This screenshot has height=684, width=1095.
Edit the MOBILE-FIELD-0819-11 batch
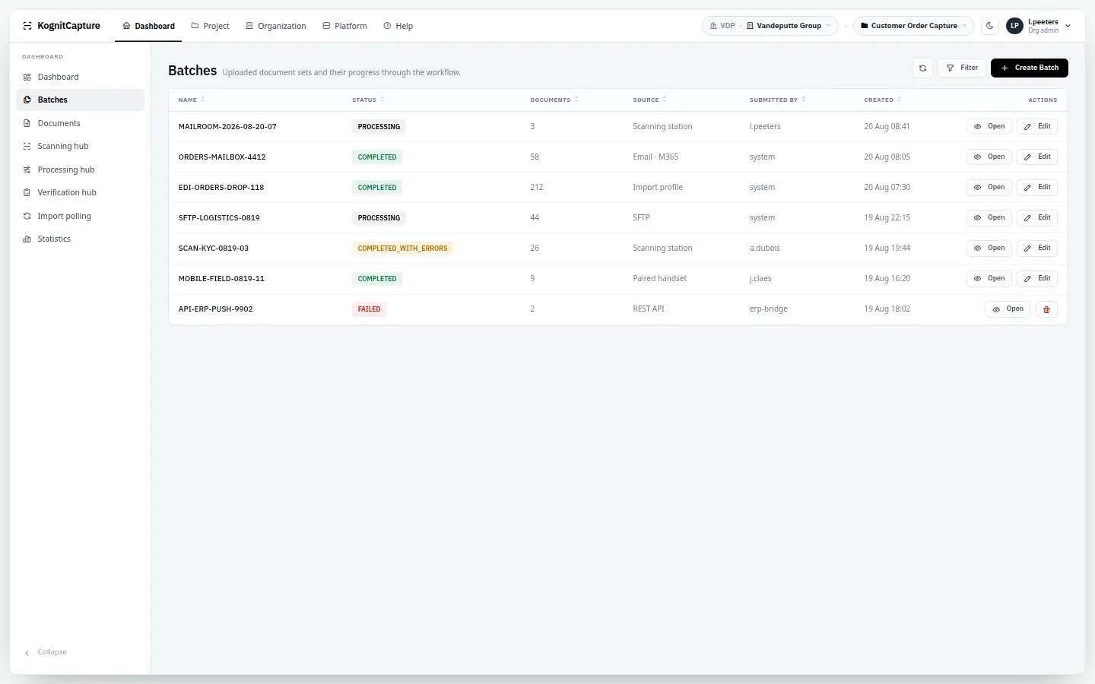click(x=1037, y=279)
